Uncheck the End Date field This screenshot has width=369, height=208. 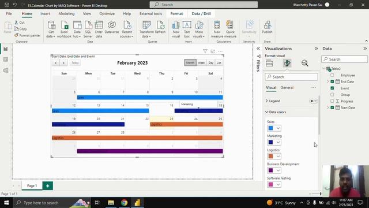[x=332, y=81]
